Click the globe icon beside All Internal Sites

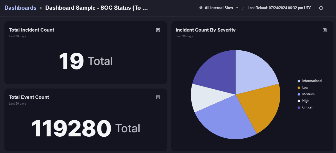(201, 8)
